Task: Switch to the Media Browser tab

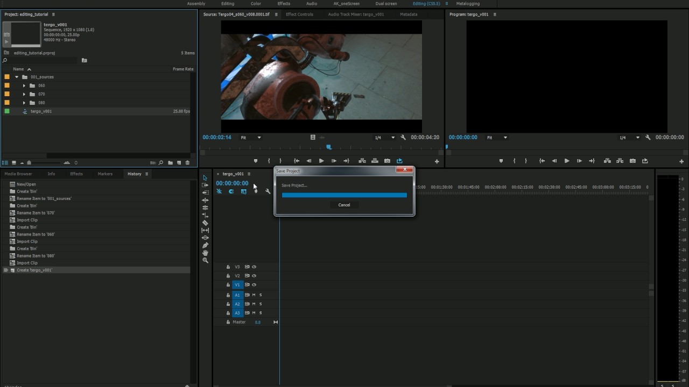Action: pyautogui.click(x=18, y=174)
